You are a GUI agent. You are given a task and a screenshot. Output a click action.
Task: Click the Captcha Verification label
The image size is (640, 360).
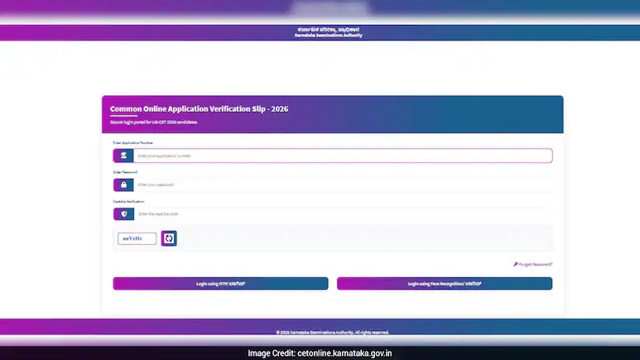pos(128,202)
